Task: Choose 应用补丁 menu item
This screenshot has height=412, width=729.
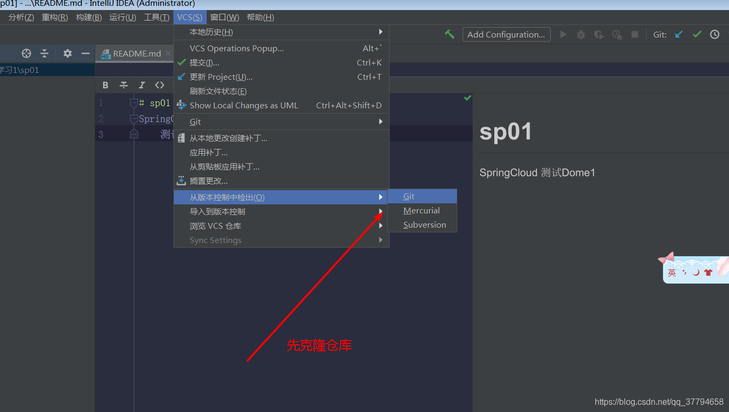Action: click(x=282, y=153)
